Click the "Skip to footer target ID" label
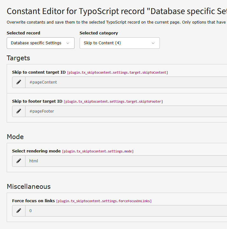This screenshot has height=229, width=227. [x=37, y=101]
